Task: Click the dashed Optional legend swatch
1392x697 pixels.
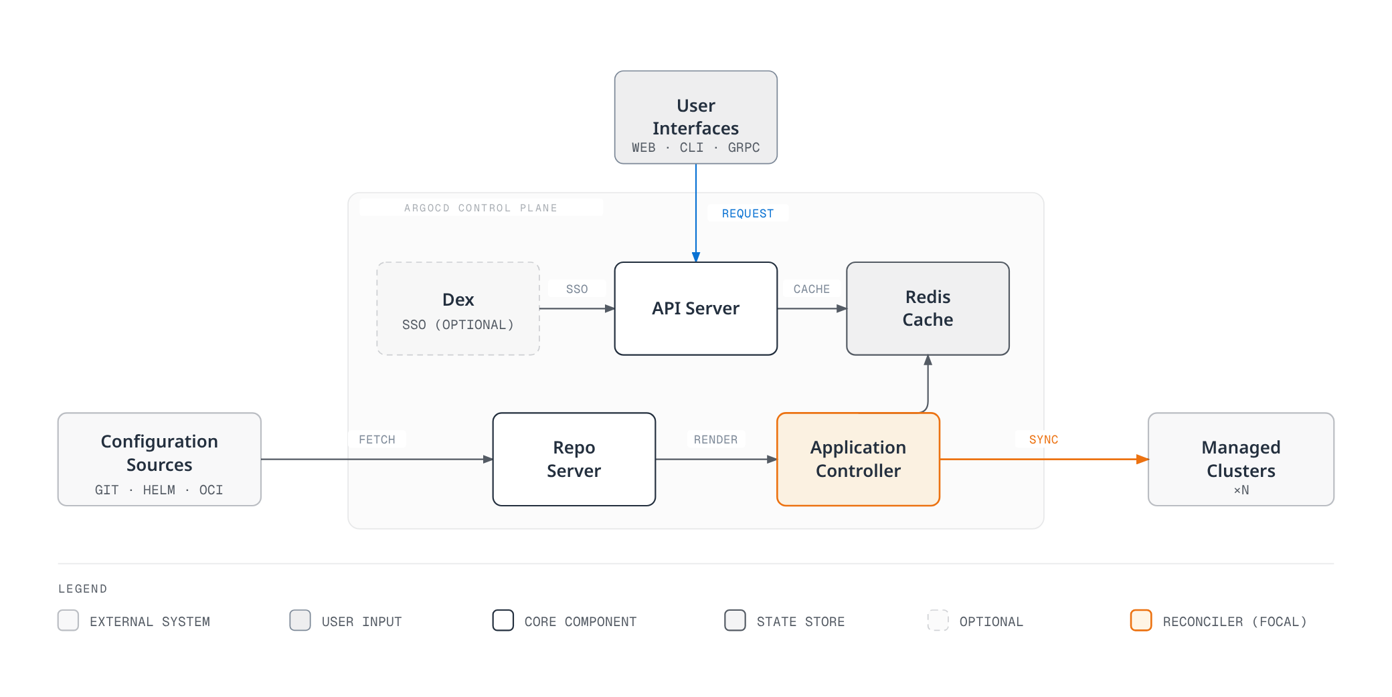Action: pyautogui.click(x=938, y=620)
